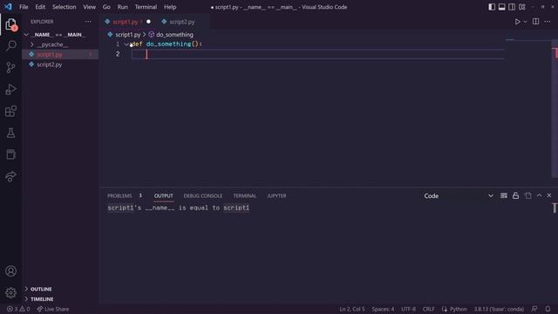Open the Live Share view
The image size is (558, 314).
(x=10, y=176)
